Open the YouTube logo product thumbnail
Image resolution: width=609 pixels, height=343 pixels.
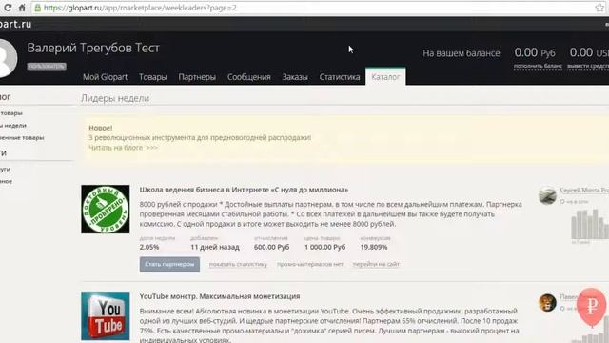(106, 315)
